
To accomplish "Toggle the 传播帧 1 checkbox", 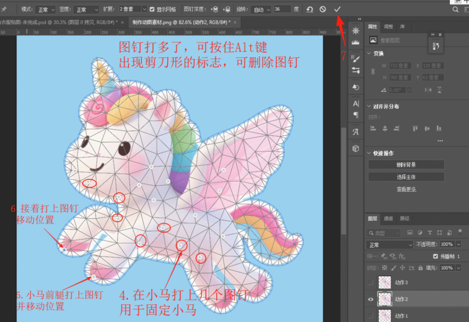I will [436, 256].
